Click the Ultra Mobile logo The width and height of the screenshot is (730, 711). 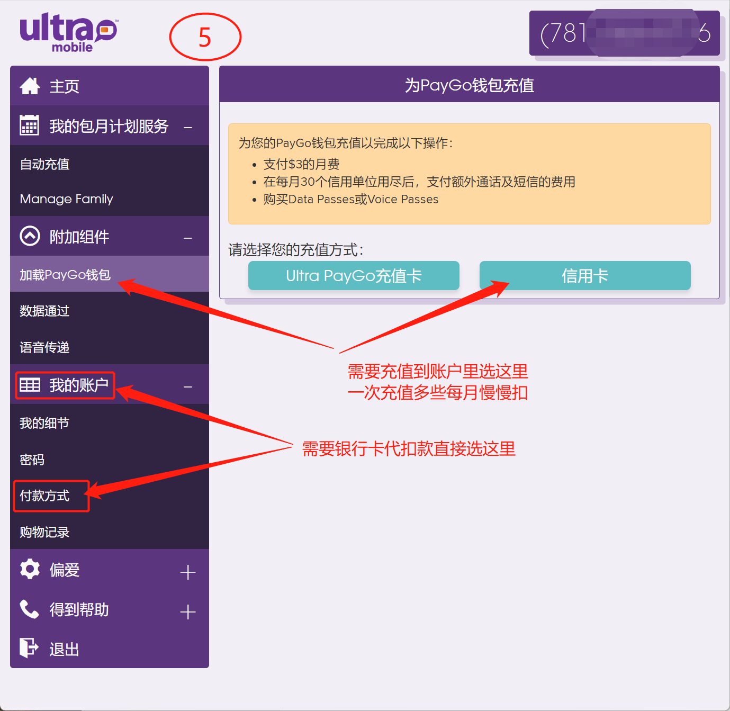pyautogui.click(x=69, y=33)
